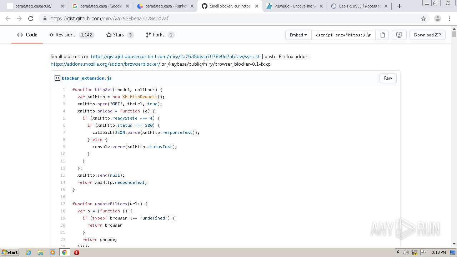Click the volume icon in the system tray
This screenshot has height=257, width=457.
406,252
